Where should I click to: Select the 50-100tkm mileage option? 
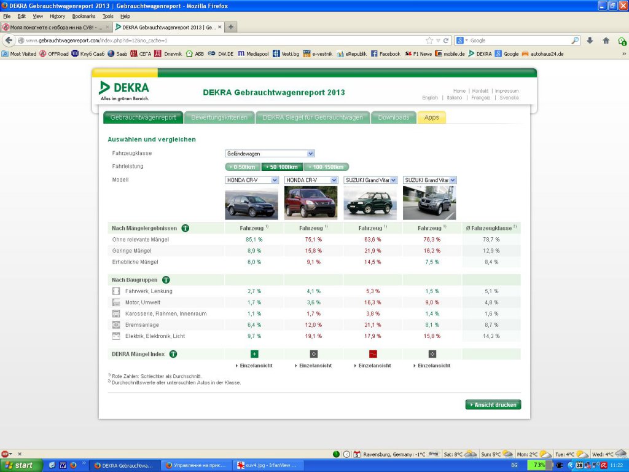tap(283, 167)
